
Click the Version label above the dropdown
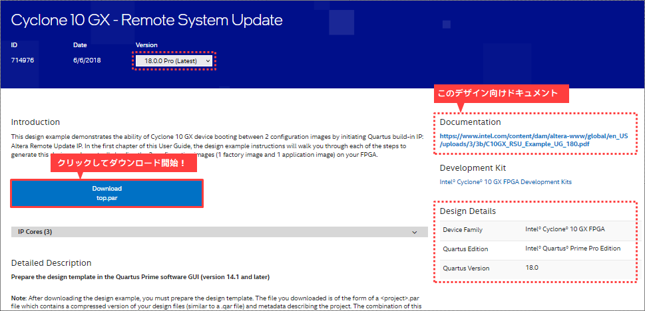pyautogui.click(x=146, y=45)
